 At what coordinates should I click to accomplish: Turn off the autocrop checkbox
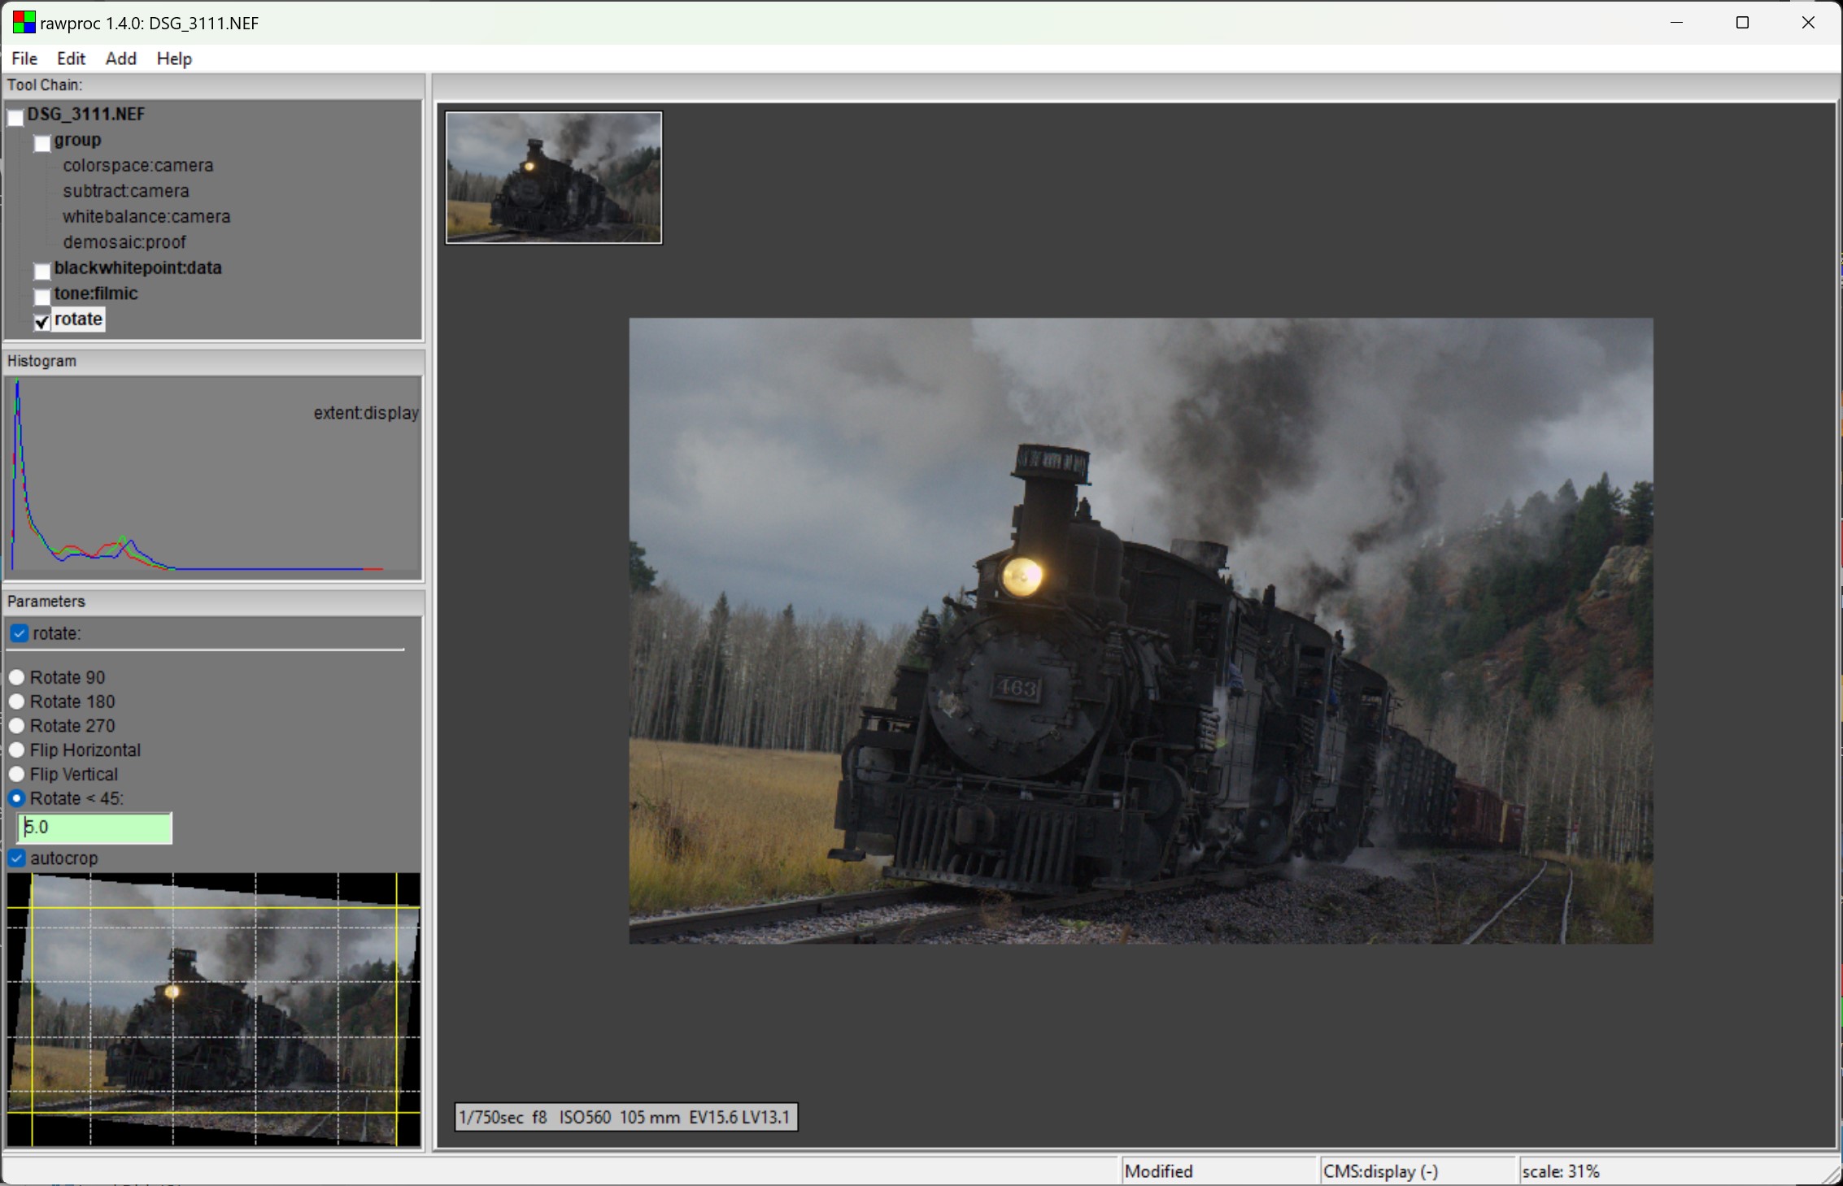[x=17, y=858]
